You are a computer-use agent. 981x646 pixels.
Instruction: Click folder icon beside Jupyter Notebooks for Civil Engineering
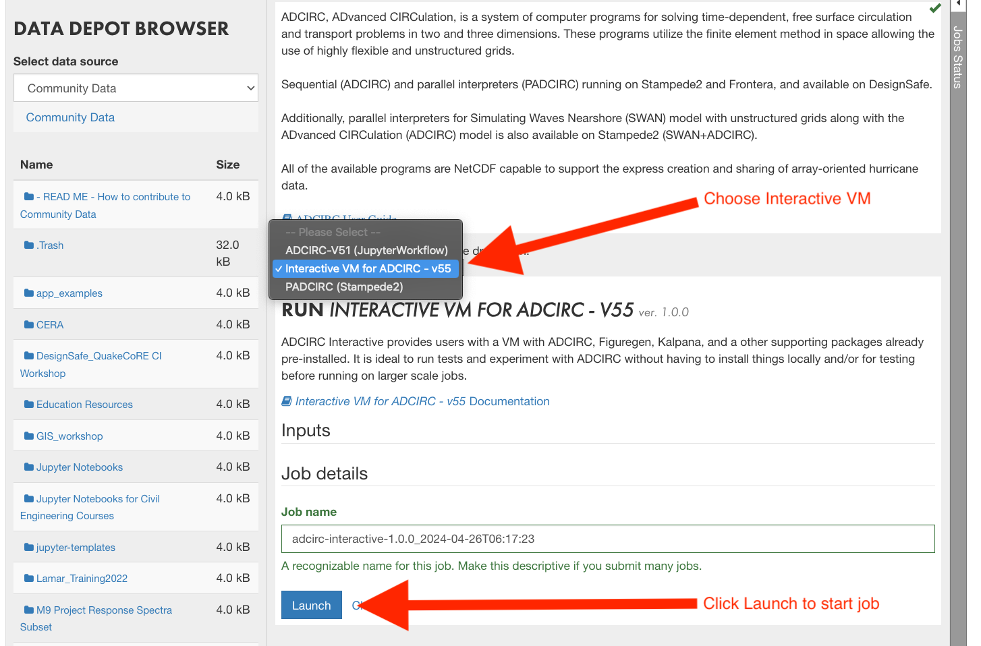[x=29, y=499]
